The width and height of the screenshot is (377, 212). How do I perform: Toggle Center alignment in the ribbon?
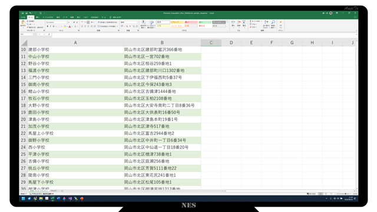85,26
